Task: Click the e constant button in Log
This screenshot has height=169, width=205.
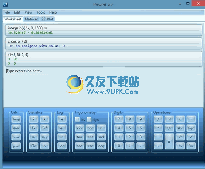Action: (x=62, y=119)
